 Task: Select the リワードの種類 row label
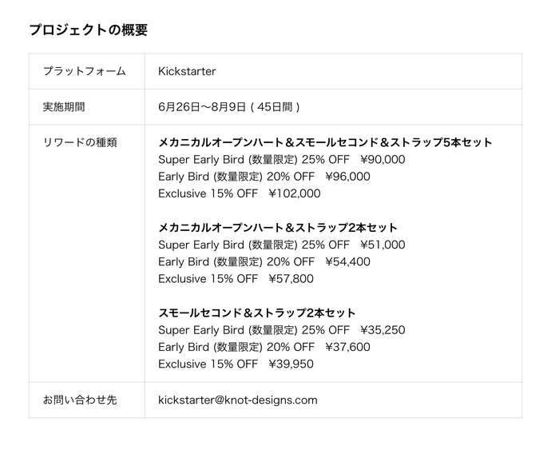pyautogui.click(x=79, y=142)
